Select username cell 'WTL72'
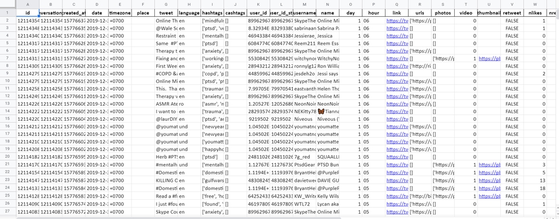This screenshot has height=219, width=559. 305,204
